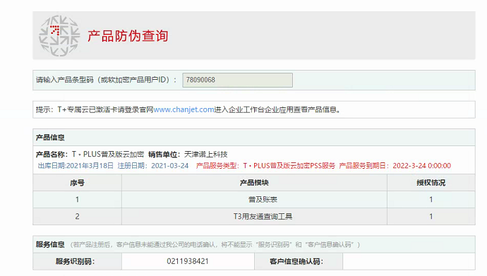Open the www.chanjet.com link

tap(184, 109)
